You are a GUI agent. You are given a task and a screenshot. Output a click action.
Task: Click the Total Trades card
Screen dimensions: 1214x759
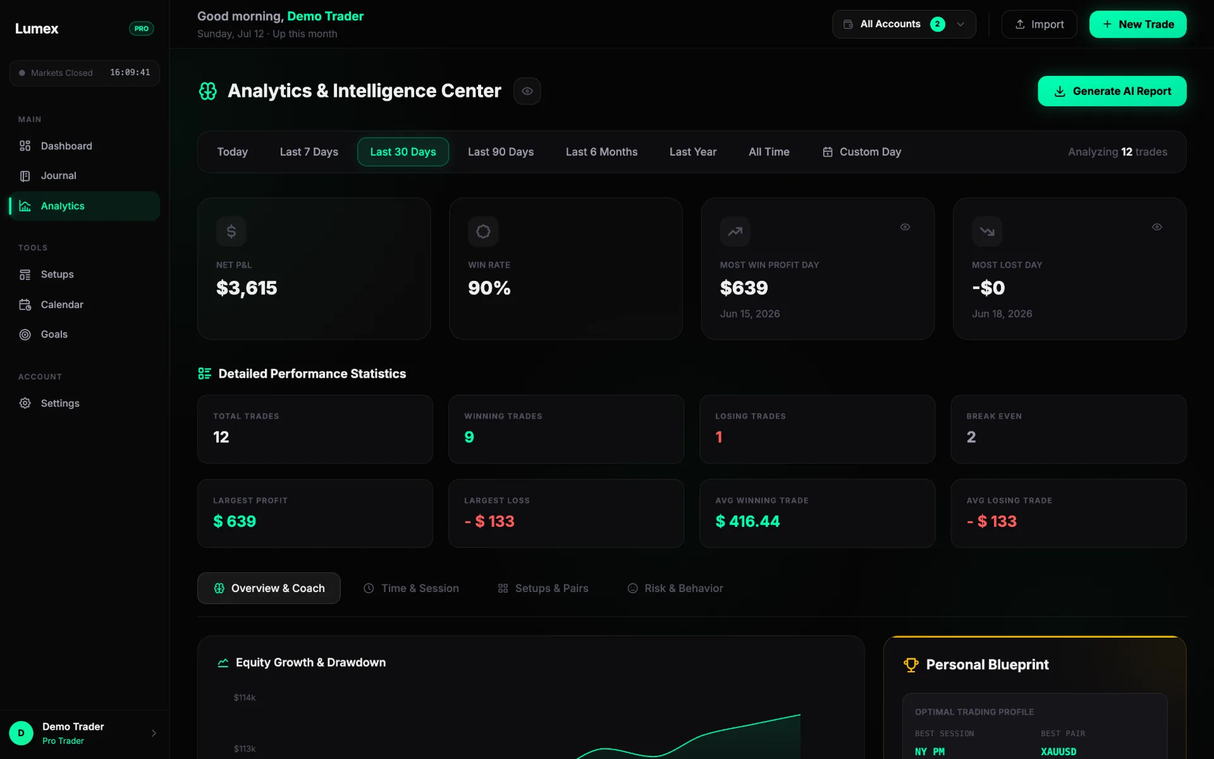click(315, 429)
